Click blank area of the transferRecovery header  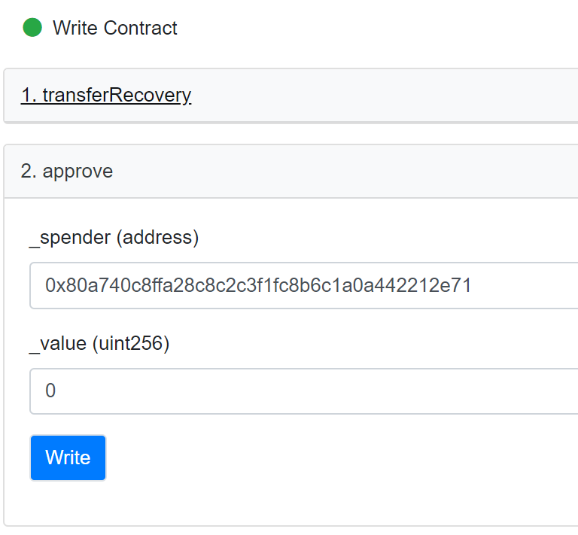point(391,96)
